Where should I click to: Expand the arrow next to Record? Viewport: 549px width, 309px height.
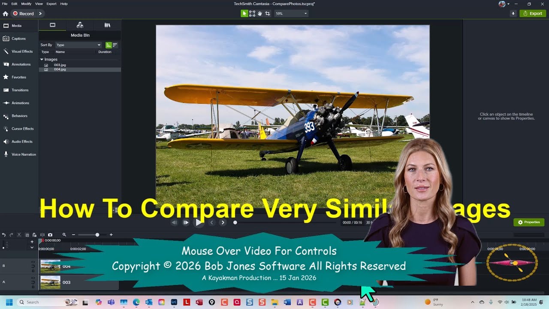[x=40, y=14]
